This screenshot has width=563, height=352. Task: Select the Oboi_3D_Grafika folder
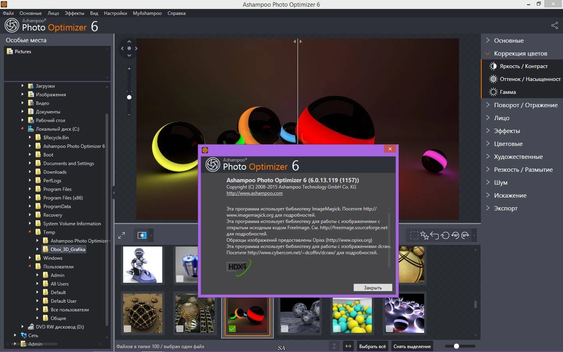point(68,249)
